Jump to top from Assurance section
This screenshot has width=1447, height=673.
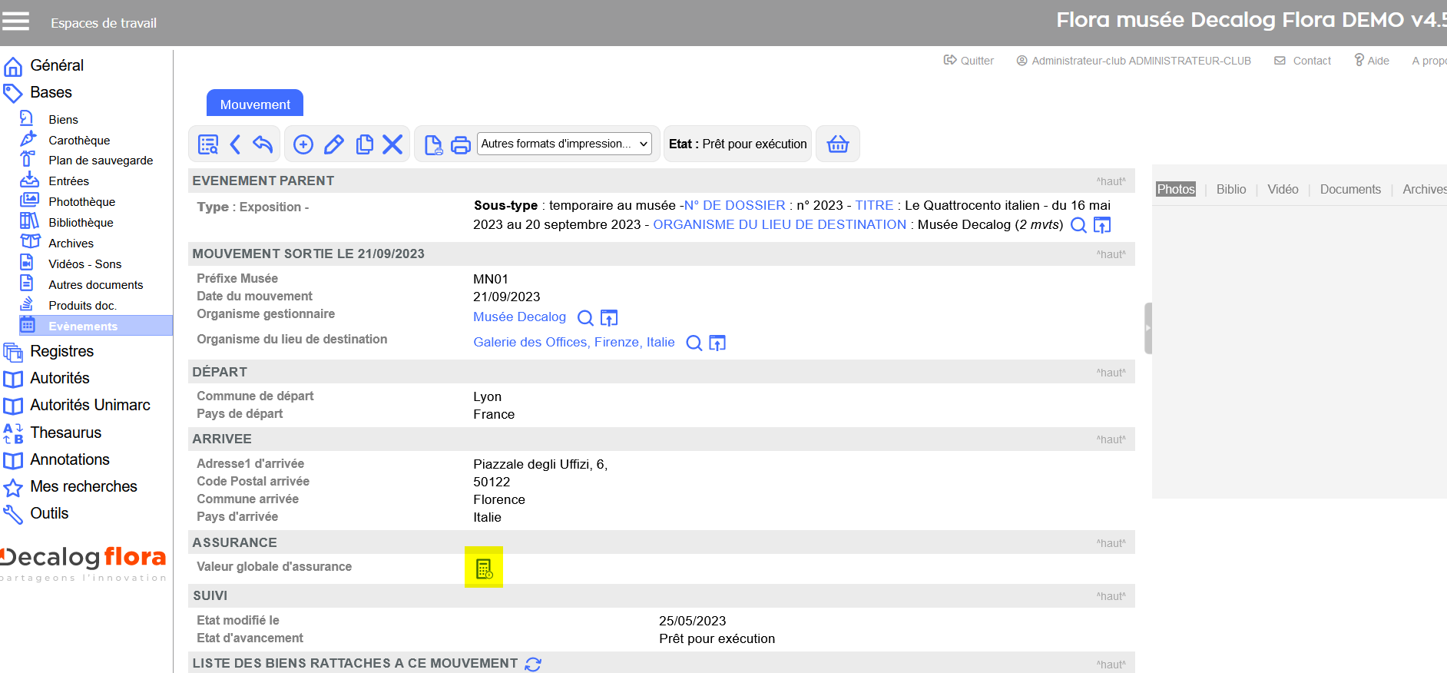(x=1111, y=543)
